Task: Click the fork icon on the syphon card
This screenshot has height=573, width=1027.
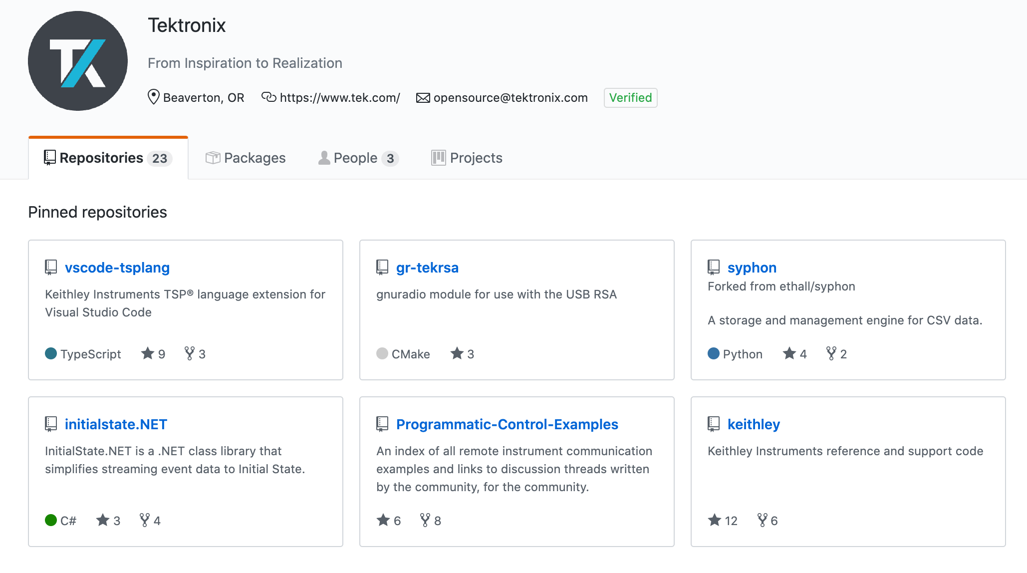Action: click(831, 353)
